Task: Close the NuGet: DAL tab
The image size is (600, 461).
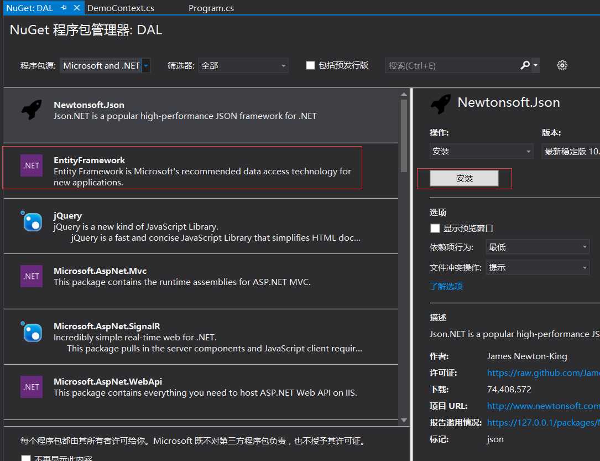Action: pyautogui.click(x=76, y=8)
